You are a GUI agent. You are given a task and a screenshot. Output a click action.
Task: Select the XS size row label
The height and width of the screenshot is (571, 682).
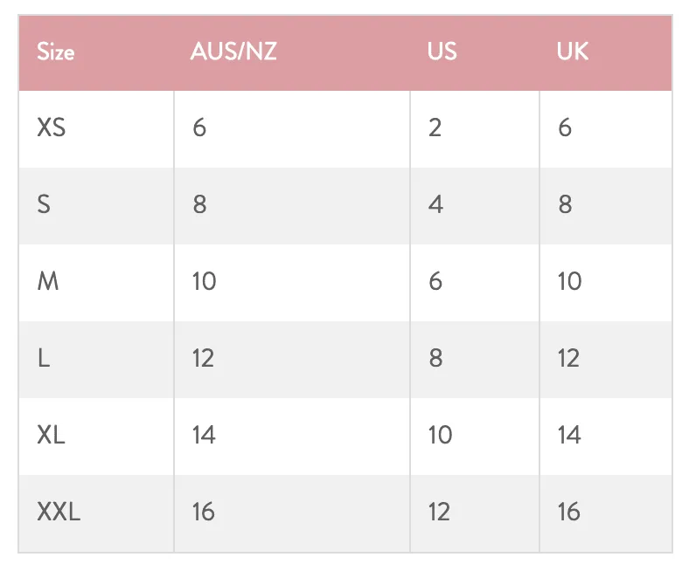click(x=52, y=128)
